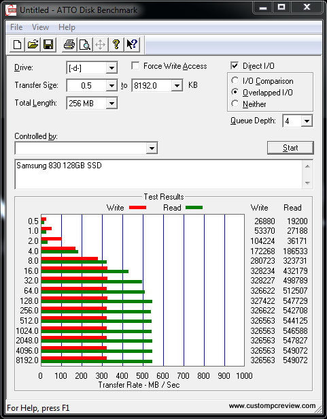Click the Start benchmark button
The width and height of the screenshot is (327, 419).
click(290, 148)
